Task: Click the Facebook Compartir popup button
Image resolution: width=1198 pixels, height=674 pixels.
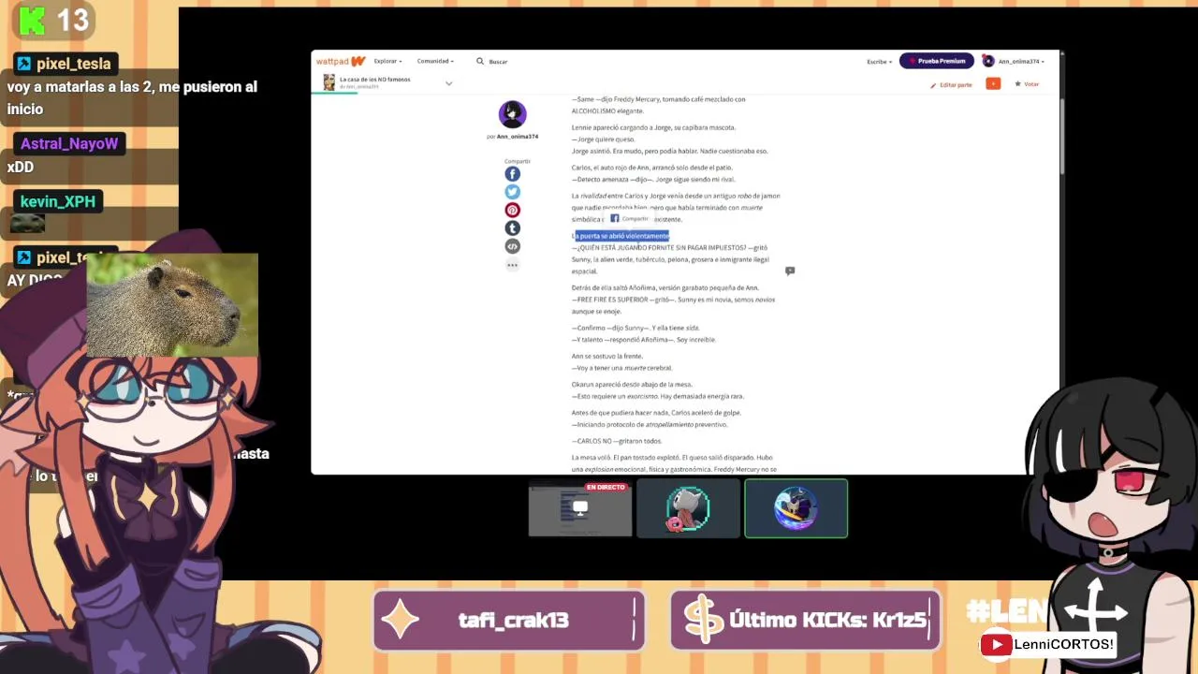Action: pos(629,218)
